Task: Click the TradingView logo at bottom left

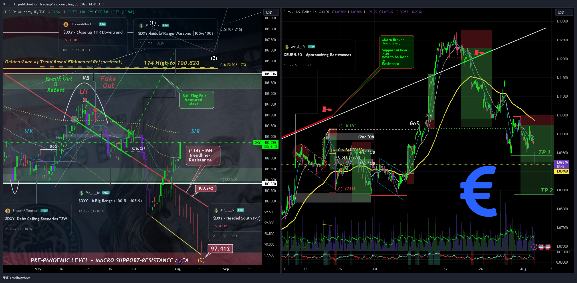Action: [x=16, y=278]
